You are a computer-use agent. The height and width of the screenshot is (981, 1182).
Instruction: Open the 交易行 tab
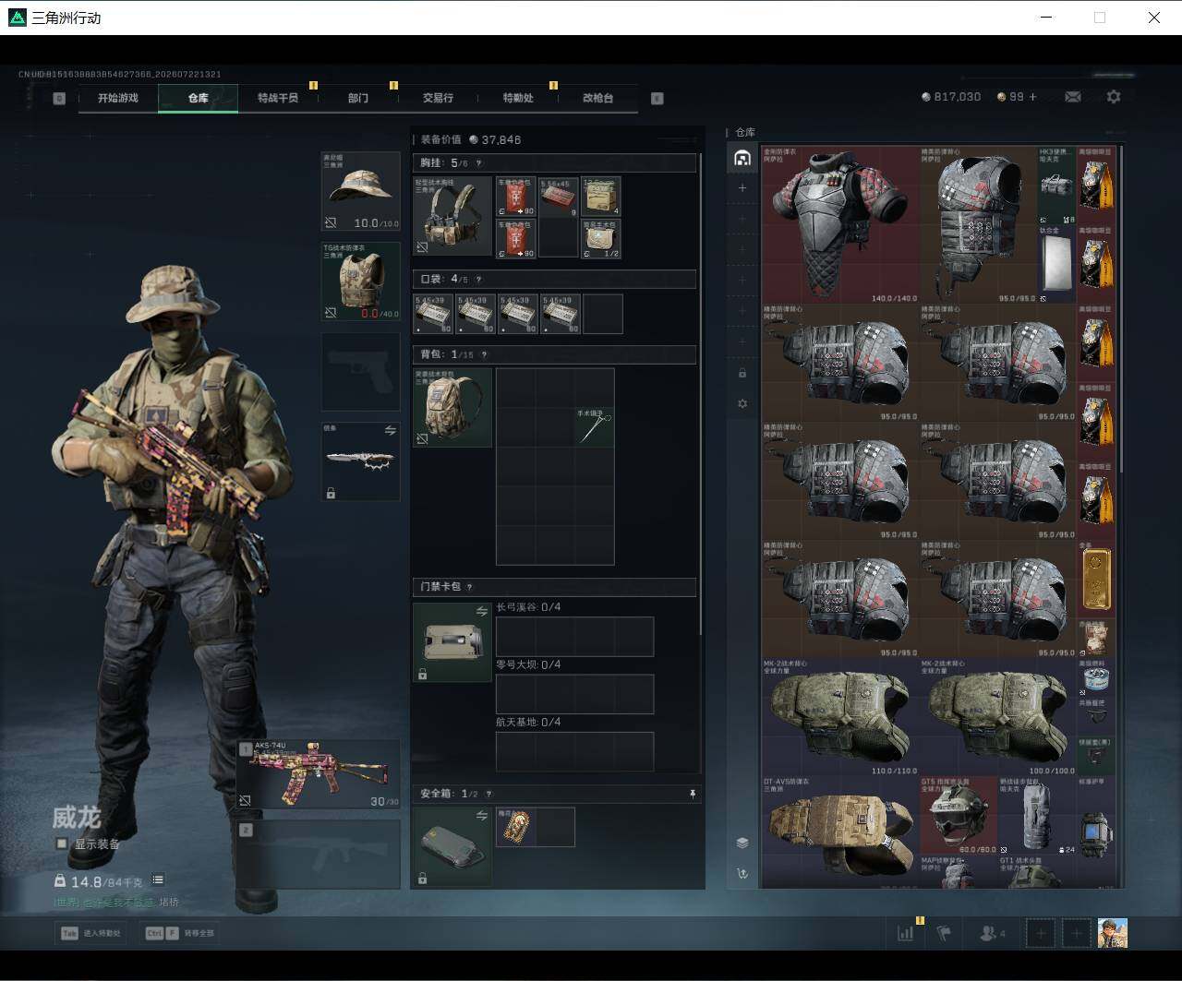point(438,98)
